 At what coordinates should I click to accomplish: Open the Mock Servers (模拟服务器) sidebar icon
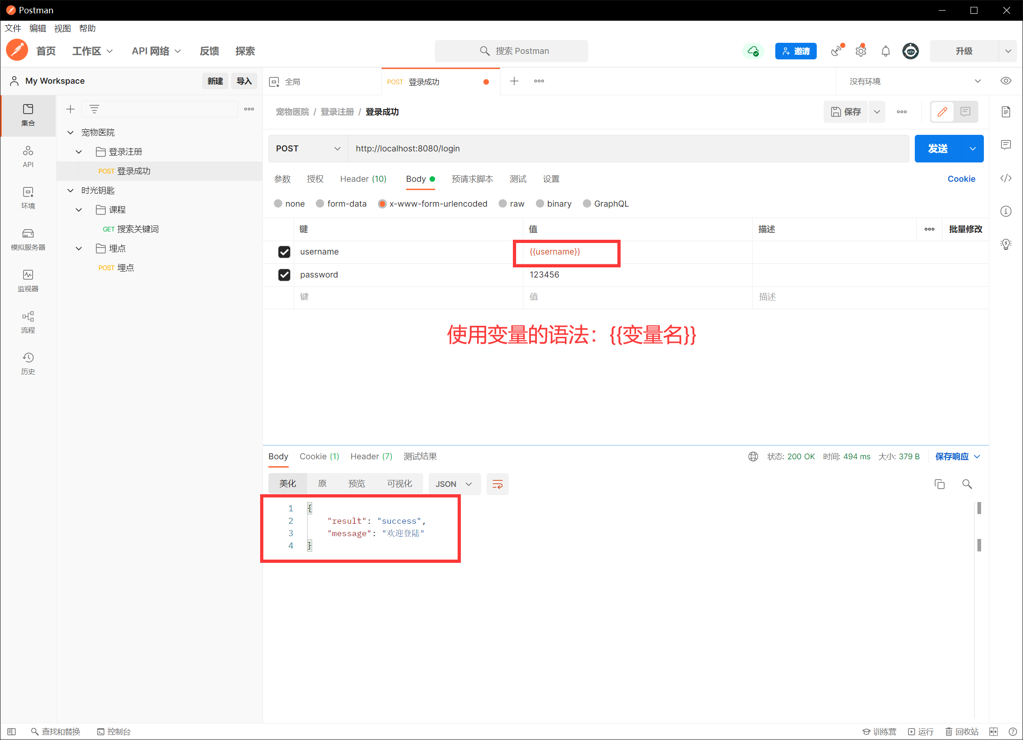click(x=28, y=238)
